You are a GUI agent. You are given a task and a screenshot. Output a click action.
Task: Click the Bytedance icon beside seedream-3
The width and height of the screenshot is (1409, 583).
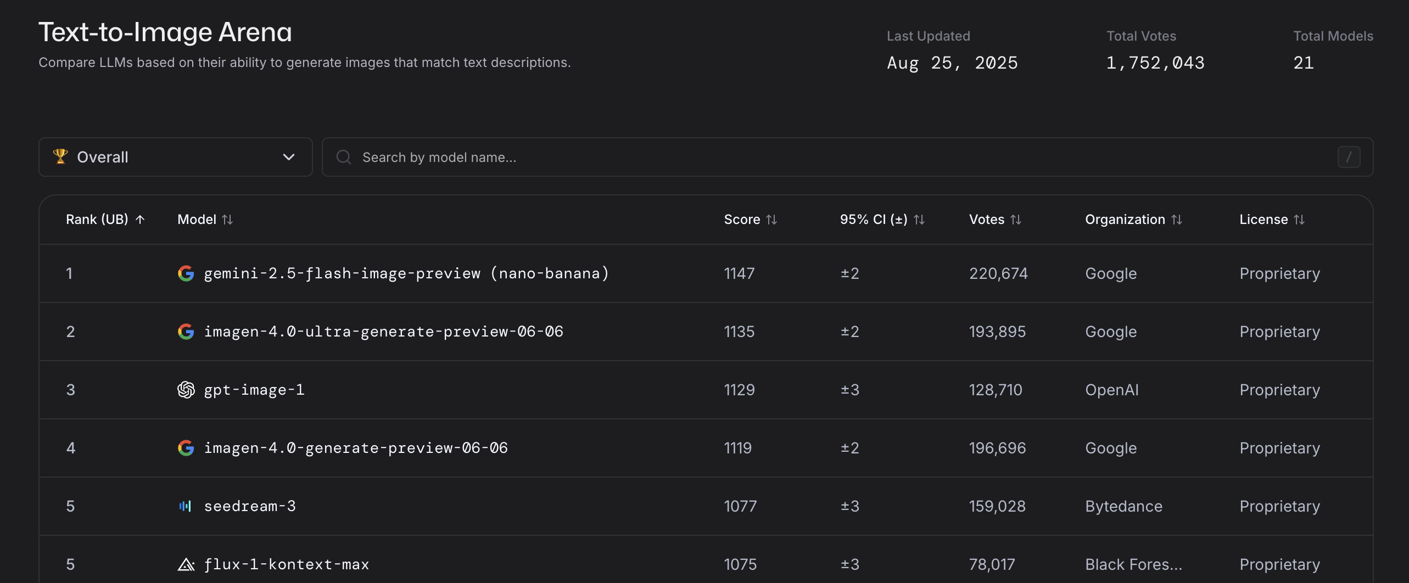(x=186, y=506)
